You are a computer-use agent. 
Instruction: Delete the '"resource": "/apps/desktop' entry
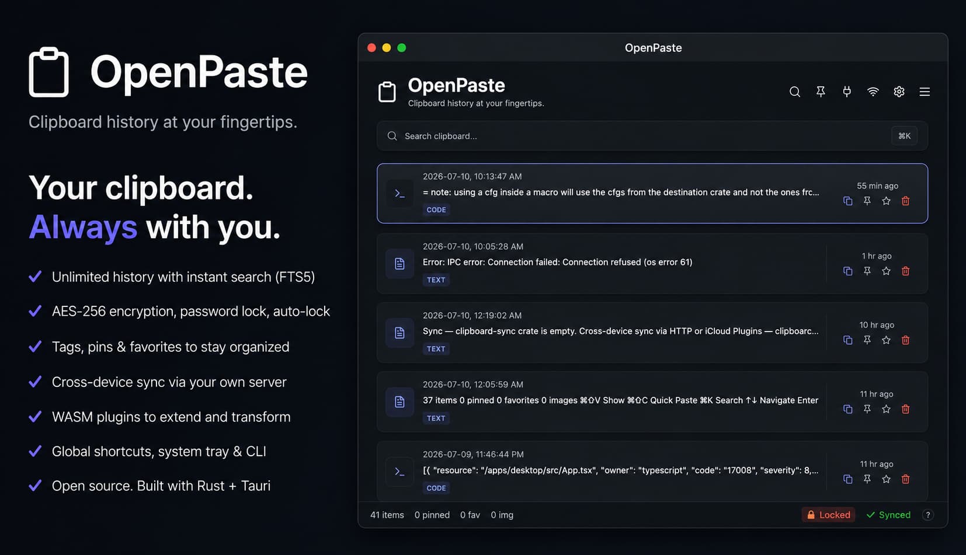pos(905,479)
